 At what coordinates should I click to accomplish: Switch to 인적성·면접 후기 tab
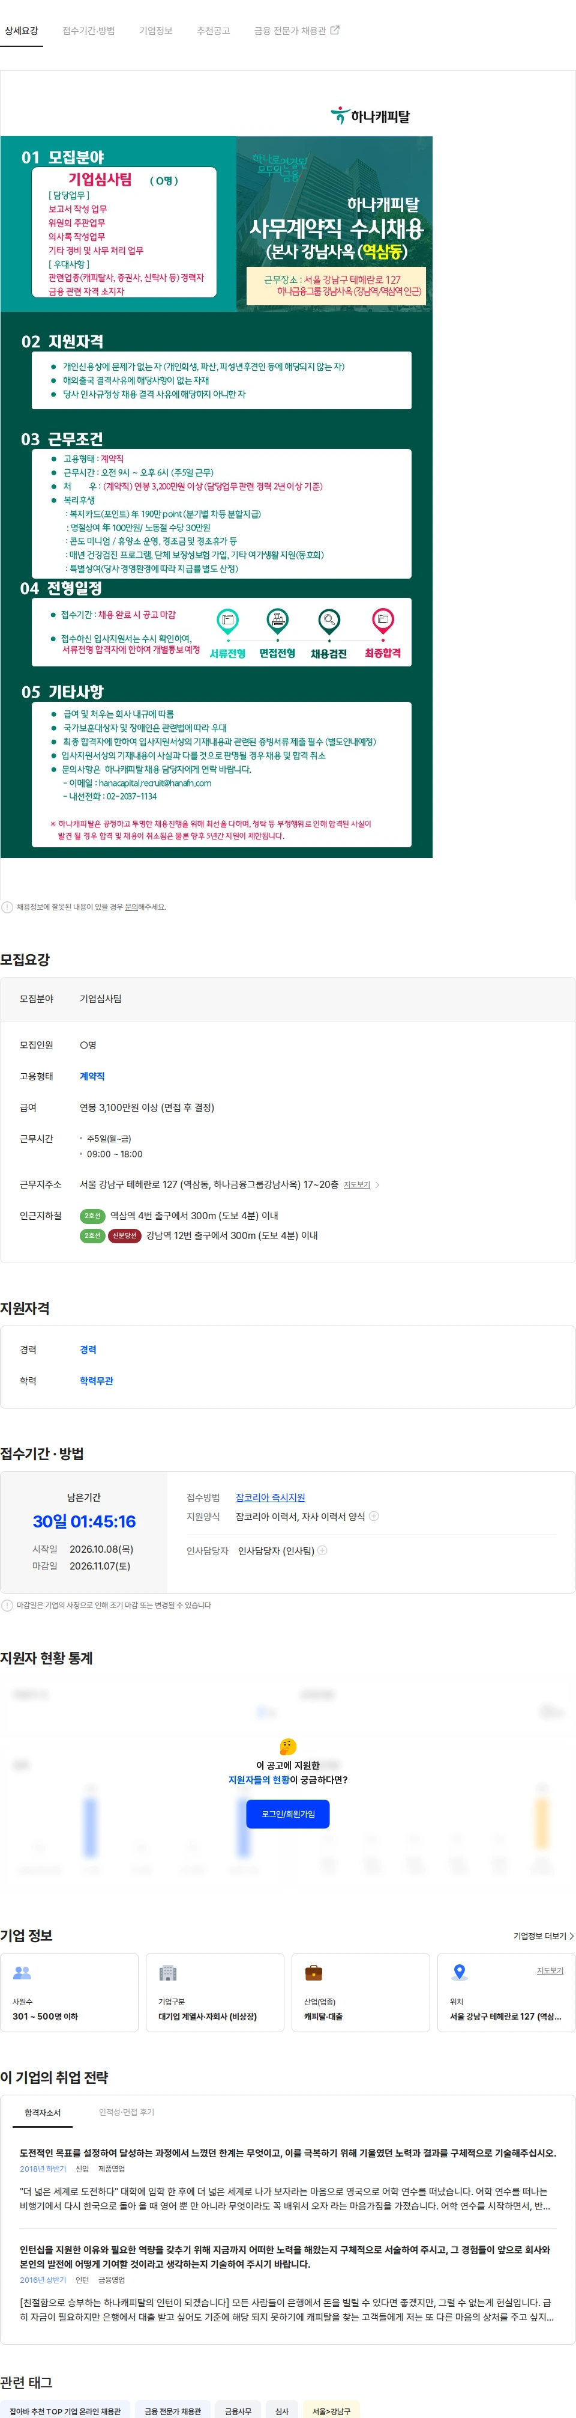point(127,2112)
